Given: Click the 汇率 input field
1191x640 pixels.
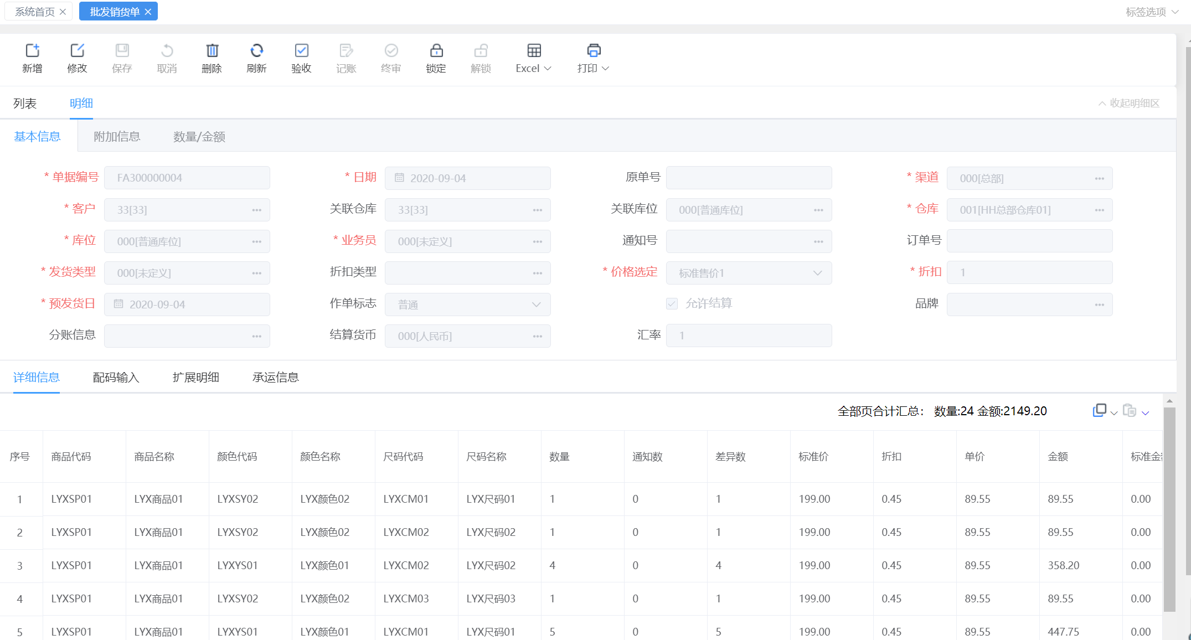Looking at the screenshot, I should click(749, 336).
